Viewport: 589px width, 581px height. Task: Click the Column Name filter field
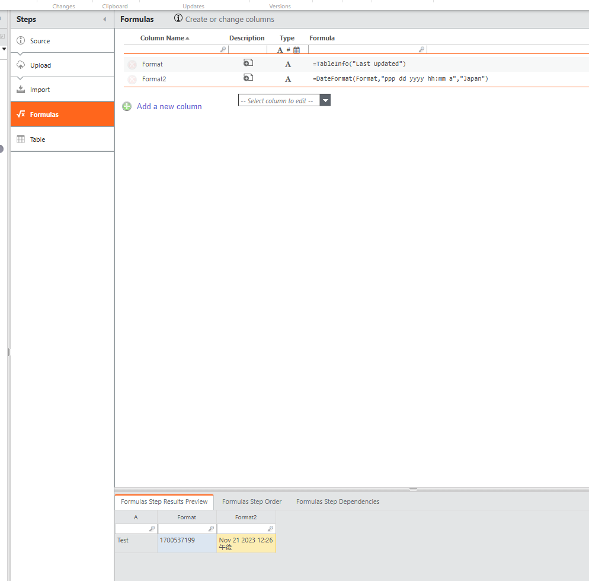pyautogui.click(x=175, y=49)
